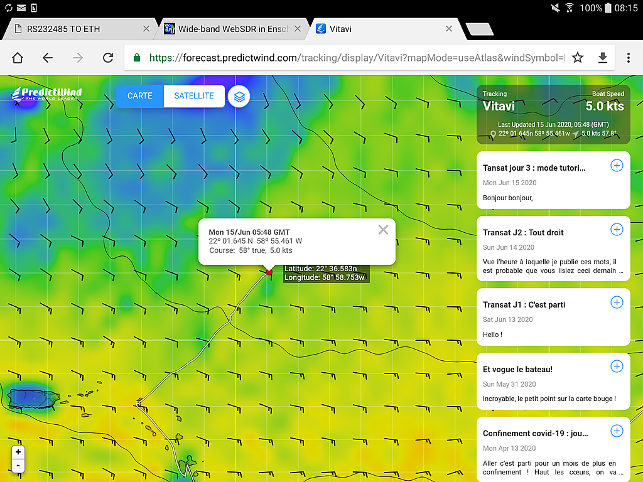Image resolution: width=643 pixels, height=482 pixels.
Task: Click 'Mon 15/Jun 05:48 GMT' in popup
Action: coord(249,232)
